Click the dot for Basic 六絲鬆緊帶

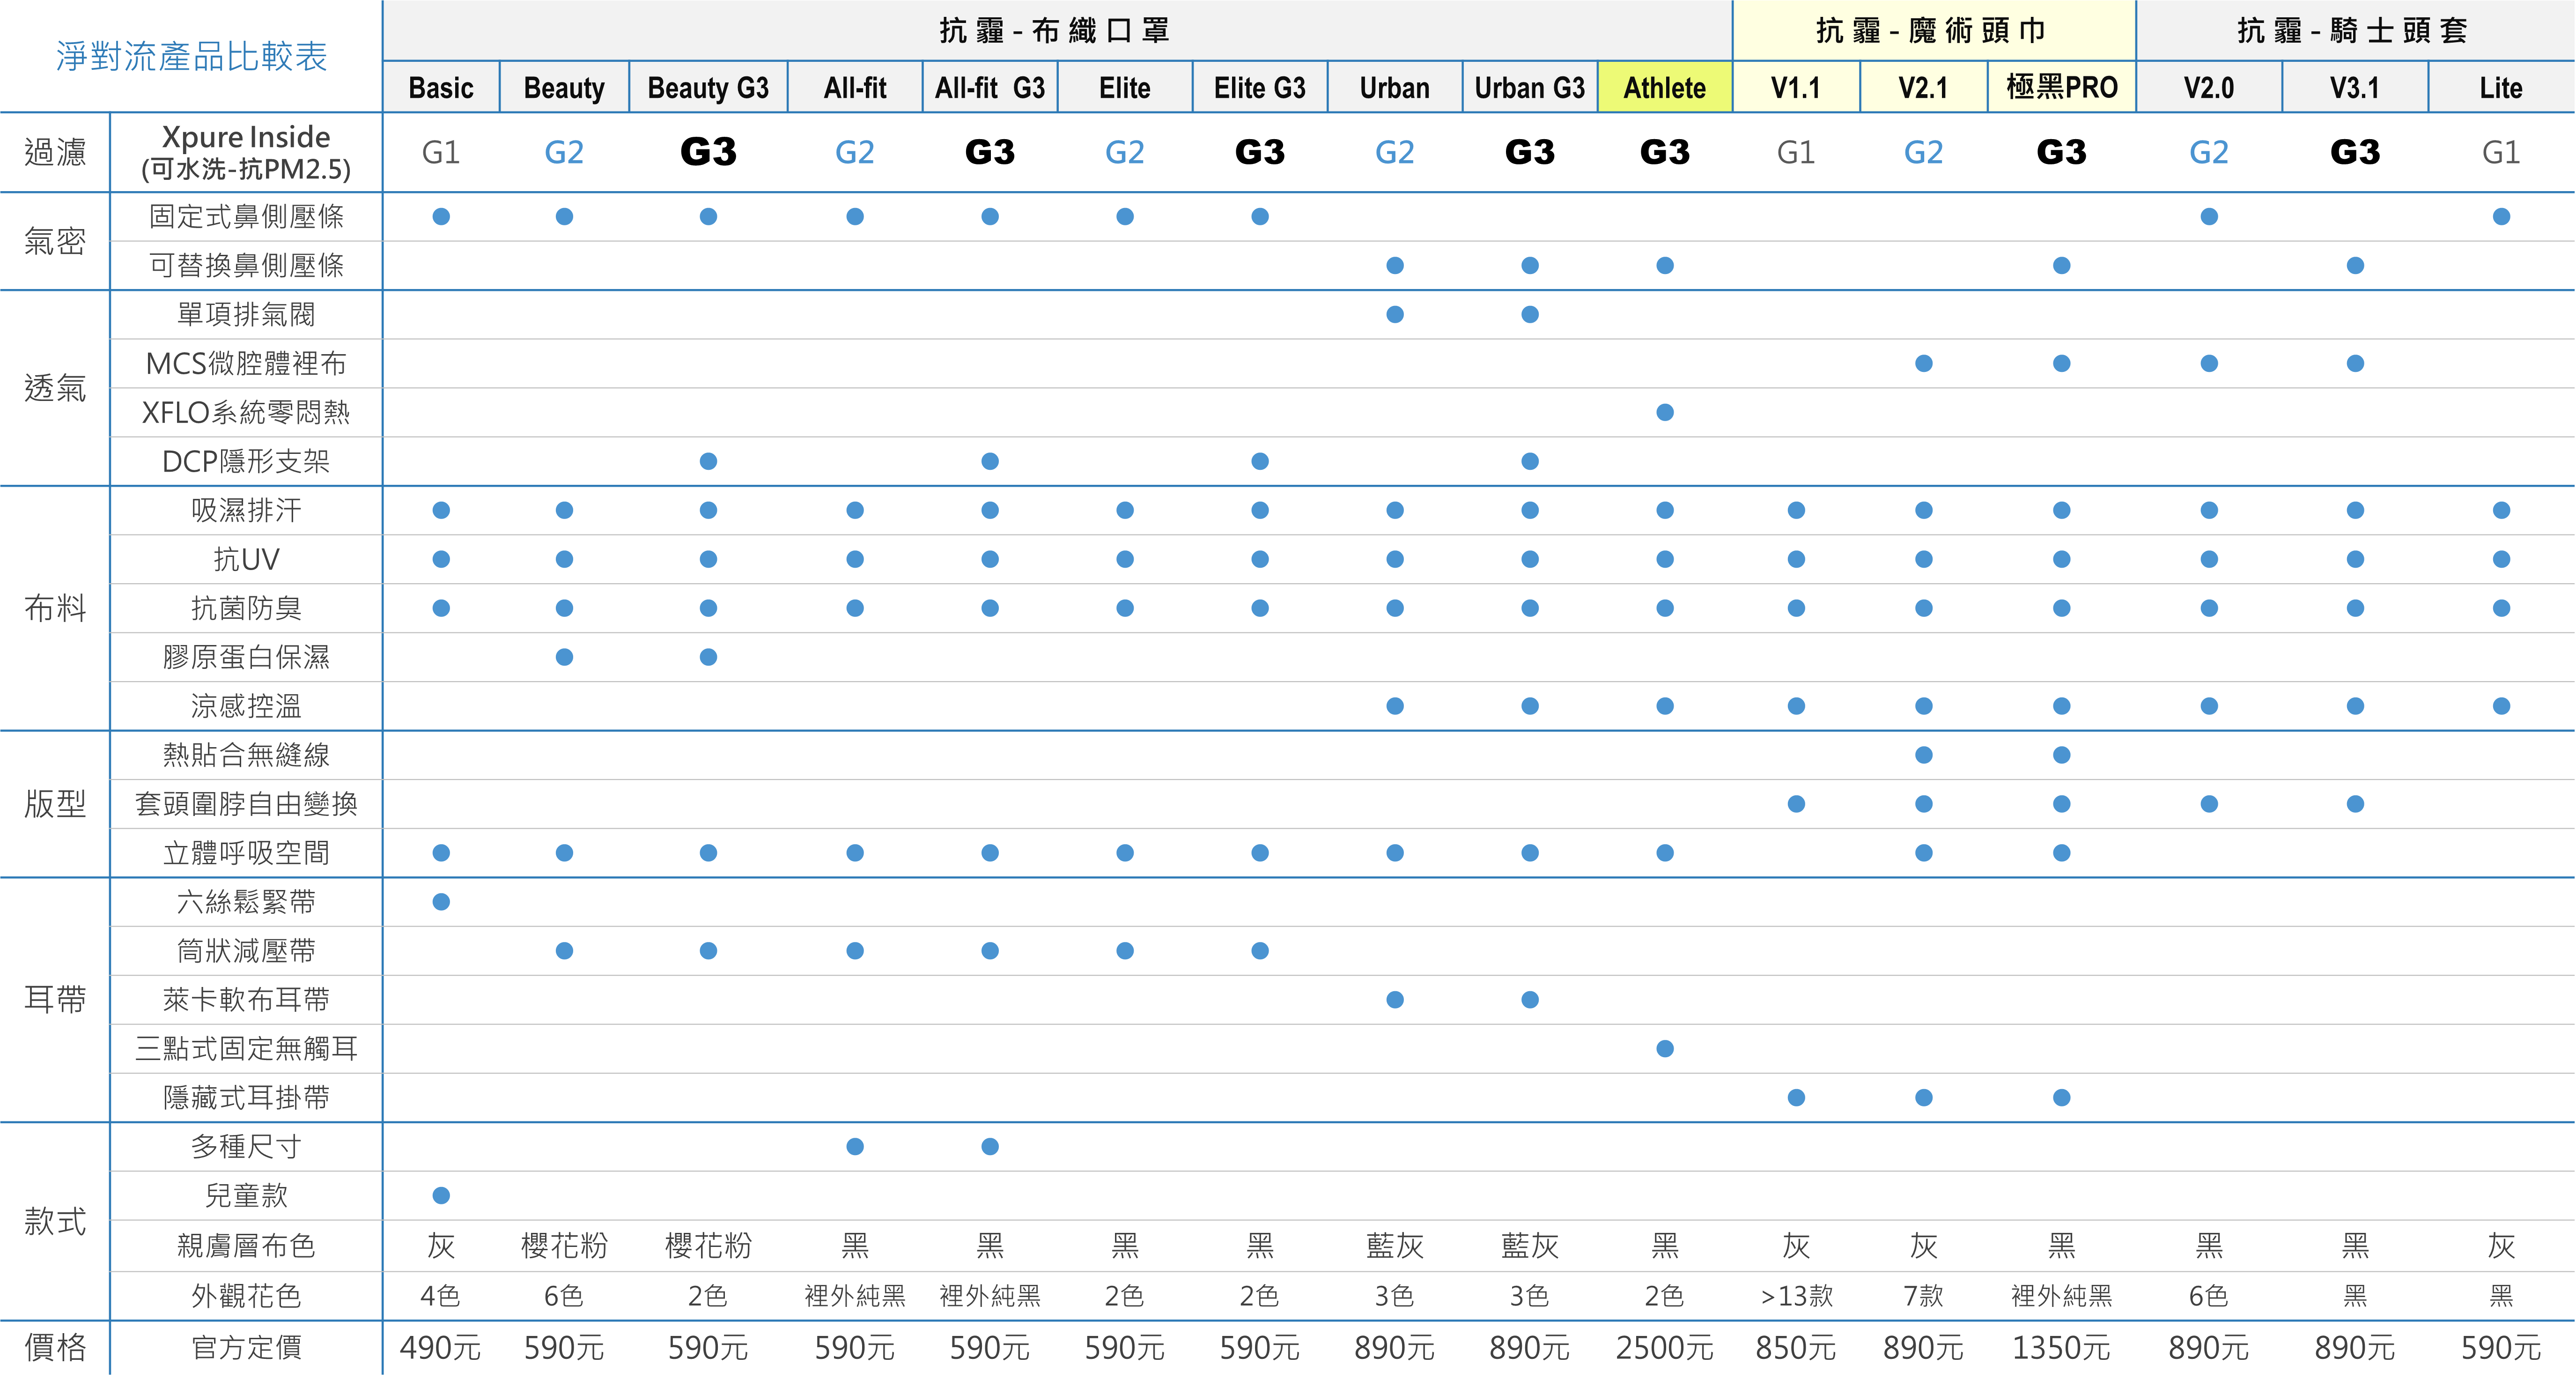pyautogui.click(x=441, y=902)
